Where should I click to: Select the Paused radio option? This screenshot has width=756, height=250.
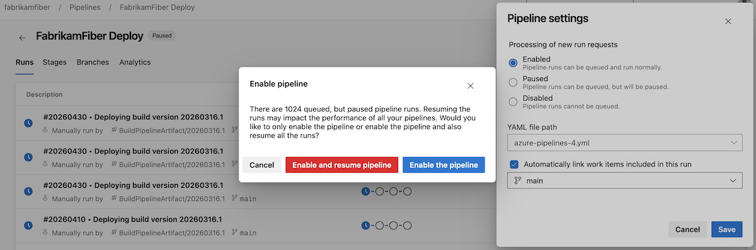pyautogui.click(x=513, y=82)
